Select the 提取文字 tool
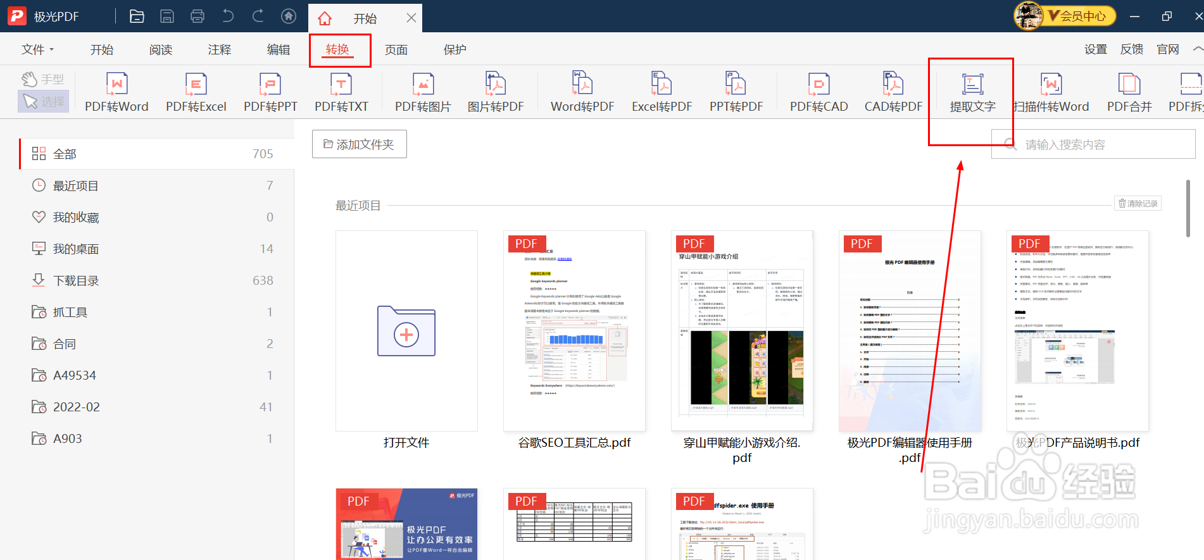 point(972,92)
